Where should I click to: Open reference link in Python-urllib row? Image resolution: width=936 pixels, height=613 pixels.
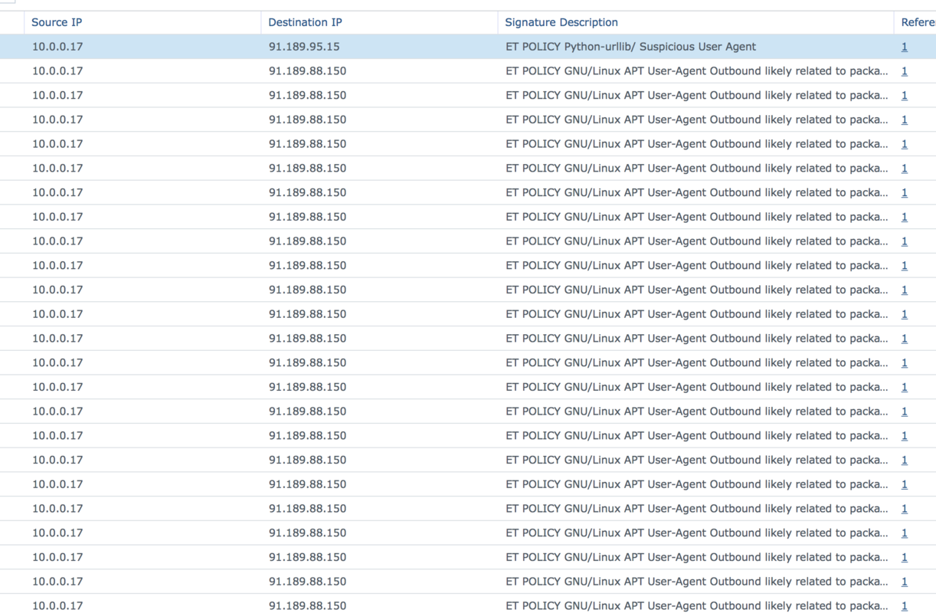click(905, 47)
